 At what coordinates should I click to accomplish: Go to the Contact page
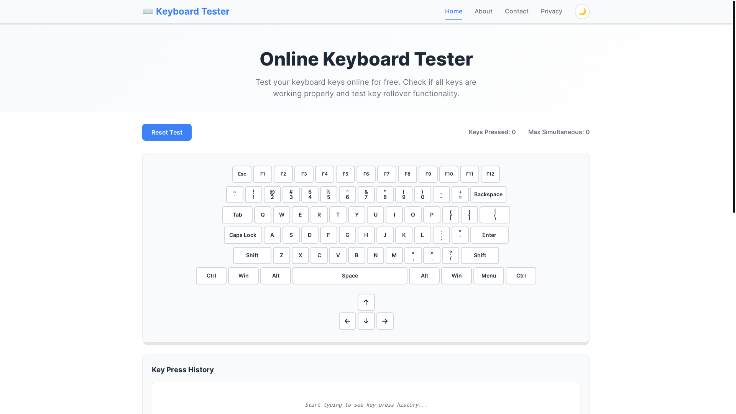(x=516, y=11)
